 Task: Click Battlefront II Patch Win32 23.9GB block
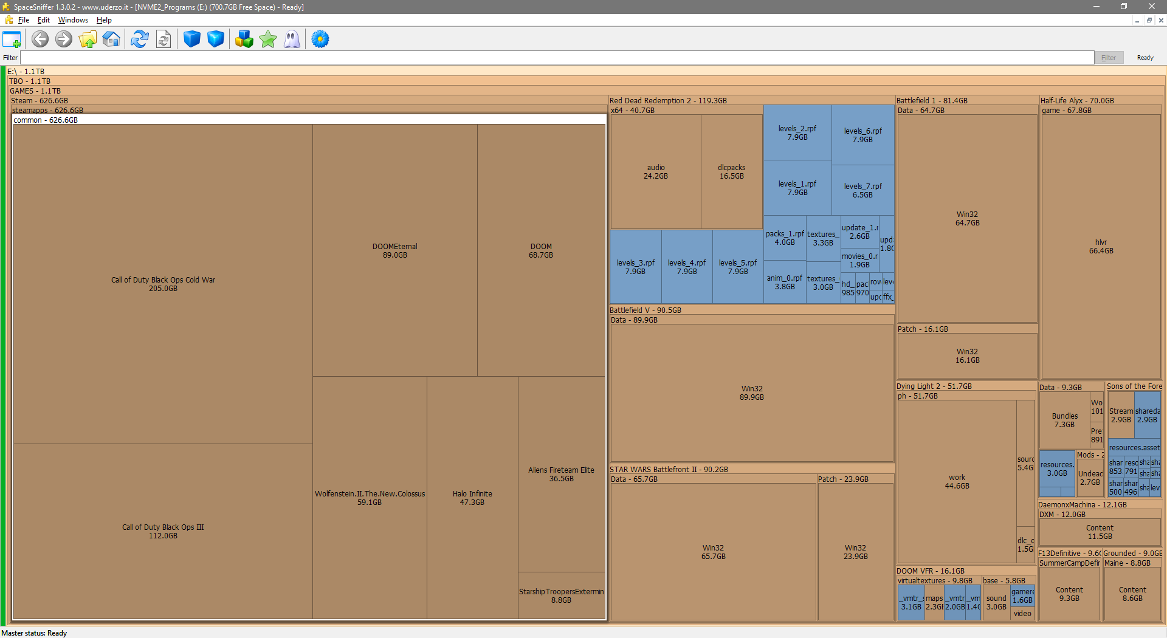point(855,552)
